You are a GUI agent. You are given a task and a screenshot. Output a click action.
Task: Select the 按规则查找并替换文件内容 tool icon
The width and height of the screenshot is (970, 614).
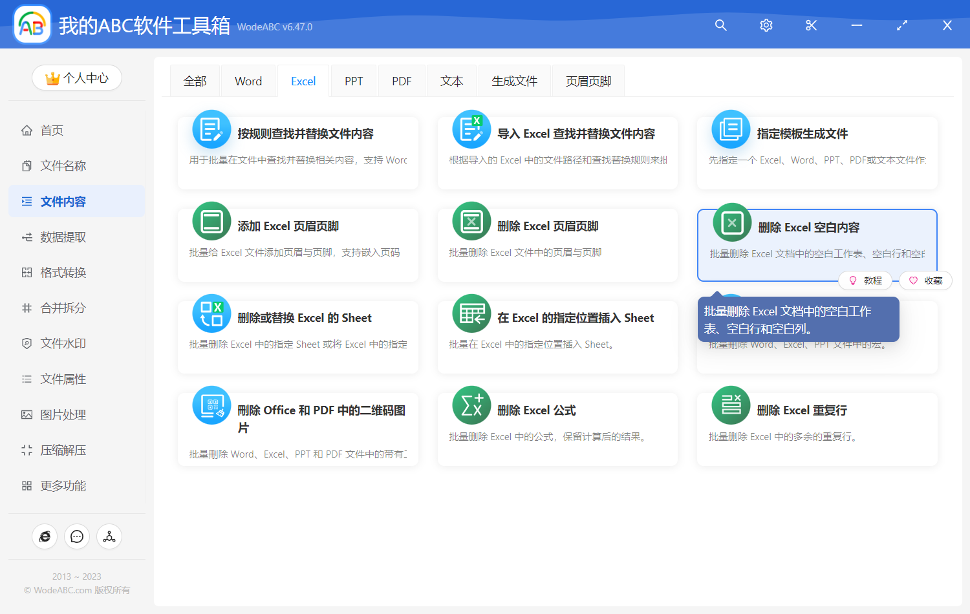211,129
